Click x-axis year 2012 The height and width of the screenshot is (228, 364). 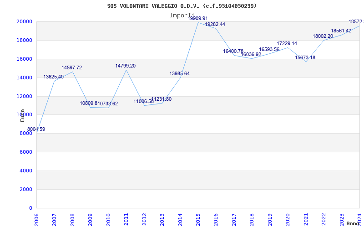coord(144,220)
